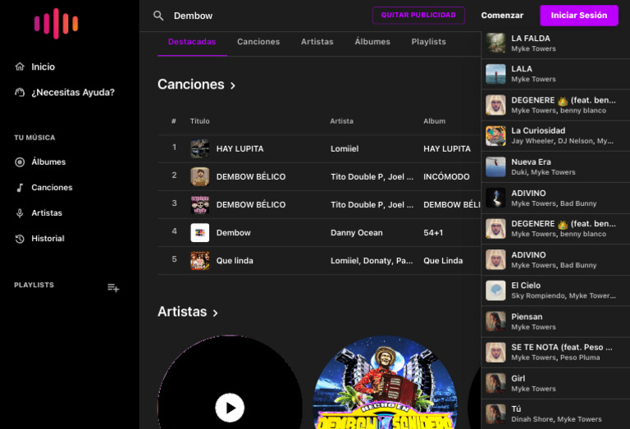Expand the Artistas section chevron
The width and height of the screenshot is (630, 429).
(x=216, y=313)
